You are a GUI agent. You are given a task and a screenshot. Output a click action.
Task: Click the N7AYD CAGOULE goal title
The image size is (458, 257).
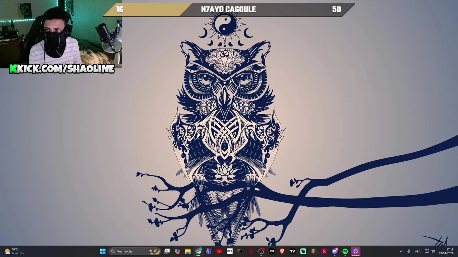tap(228, 9)
